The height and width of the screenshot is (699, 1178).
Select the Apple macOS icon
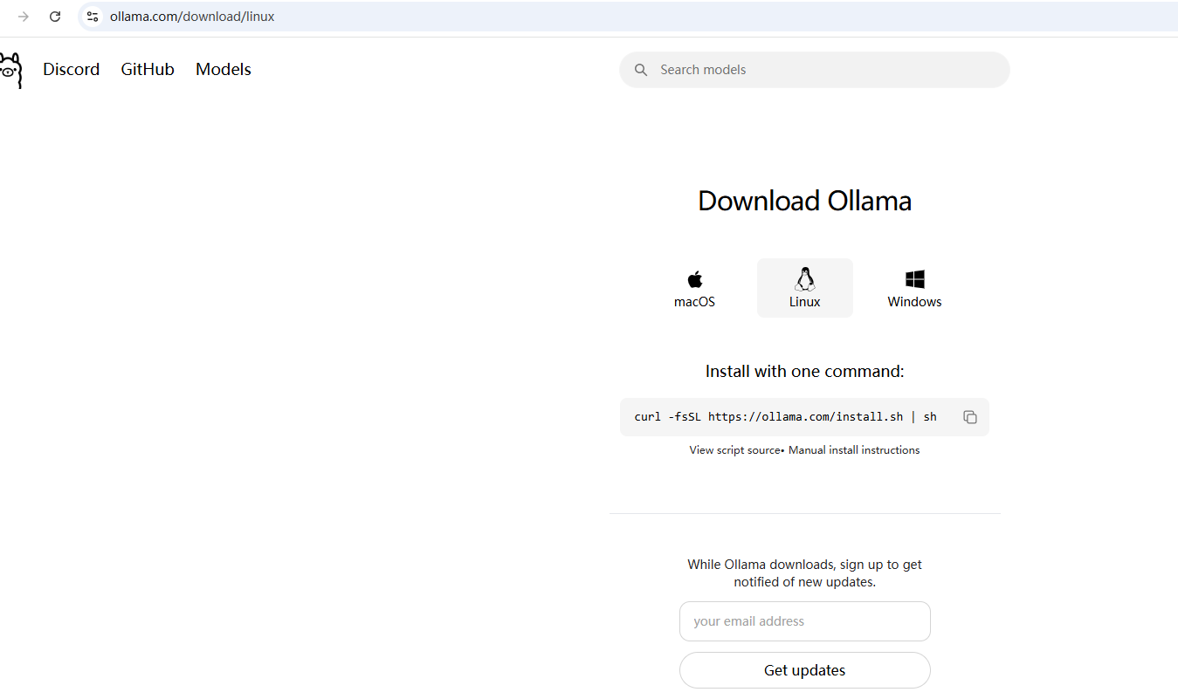click(695, 279)
